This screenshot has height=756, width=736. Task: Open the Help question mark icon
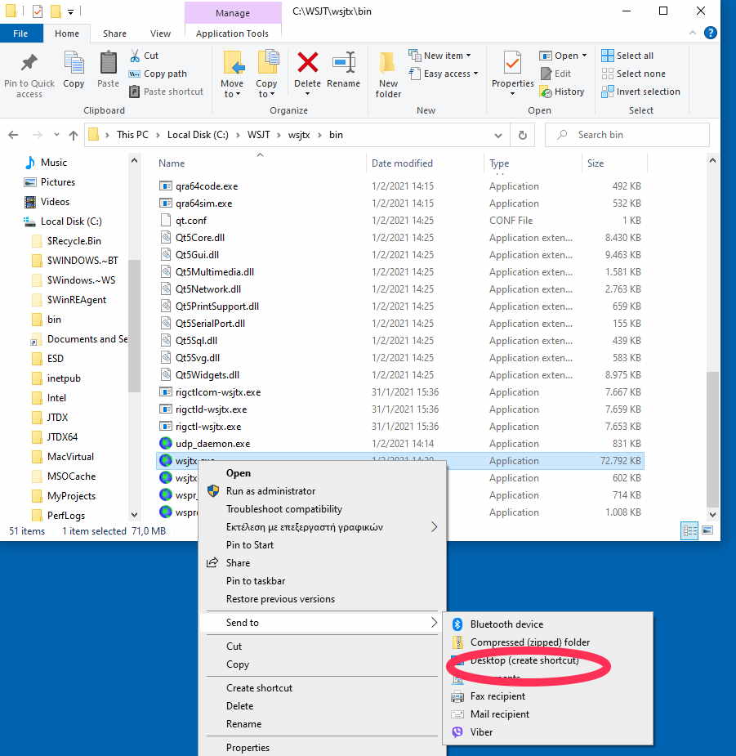(710, 33)
